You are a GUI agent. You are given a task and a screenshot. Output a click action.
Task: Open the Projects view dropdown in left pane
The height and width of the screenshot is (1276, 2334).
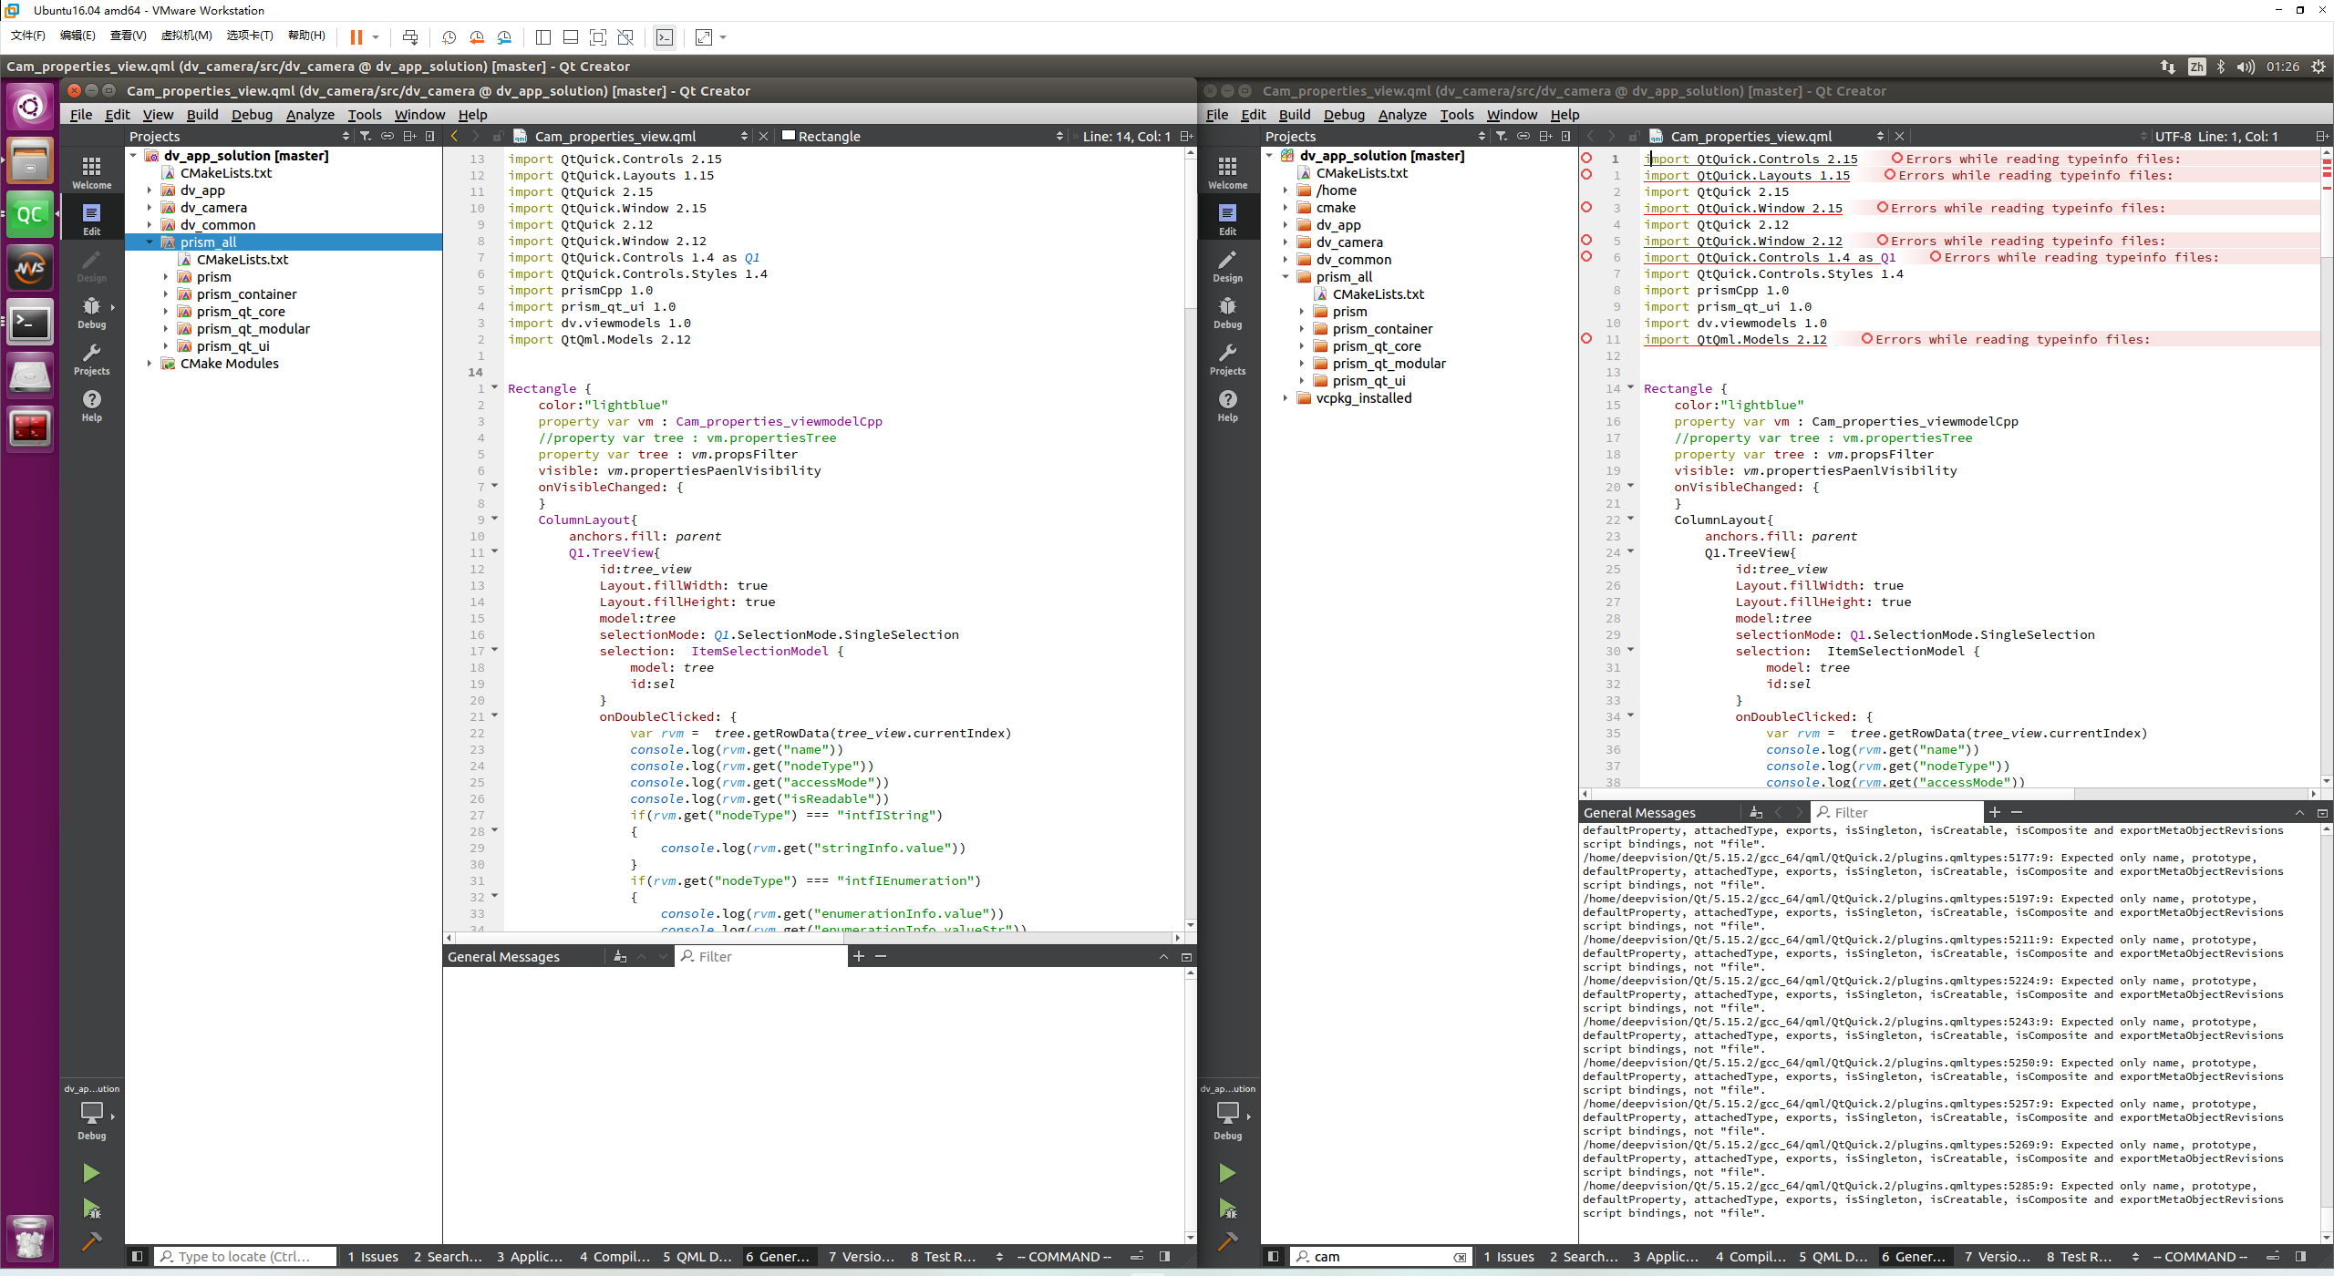(346, 136)
